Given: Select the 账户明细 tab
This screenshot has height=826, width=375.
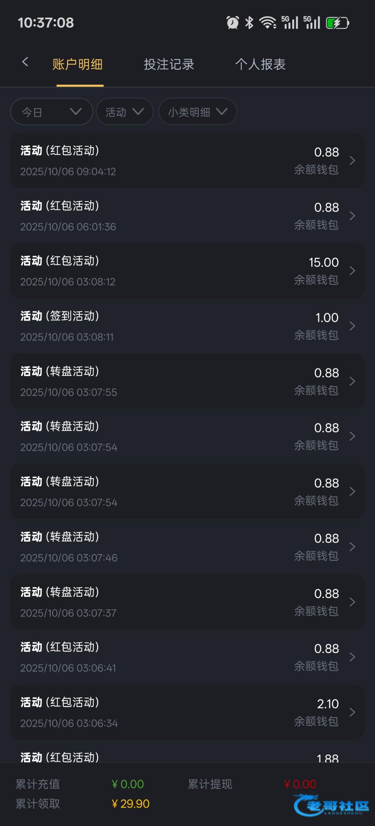Looking at the screenshot, I should [x=78, y=64].
